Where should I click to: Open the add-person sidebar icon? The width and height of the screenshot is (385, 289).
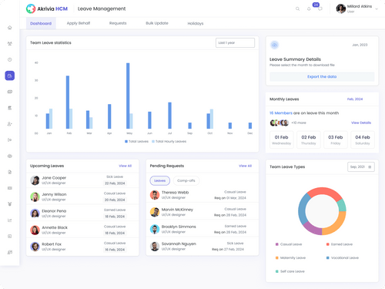coord(10,124)
